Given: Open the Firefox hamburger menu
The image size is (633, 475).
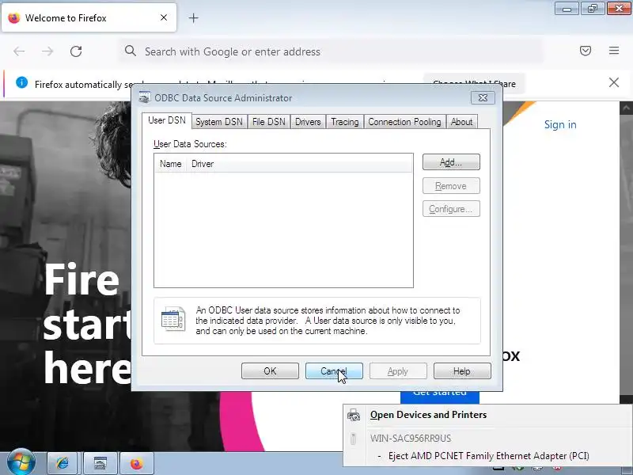Looking at the screenshot, I should point(614,51).
